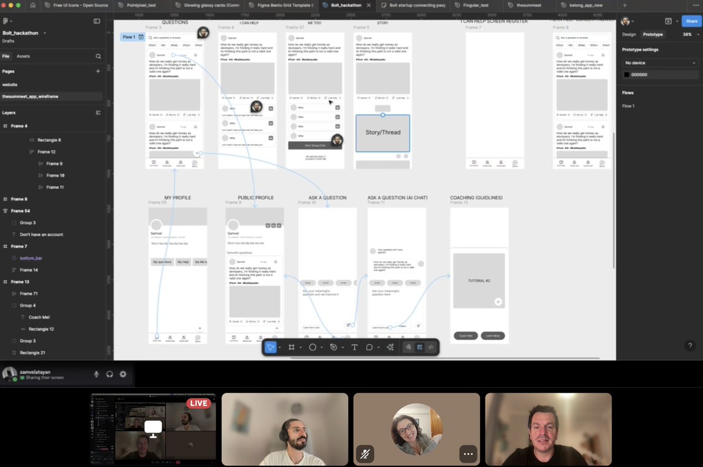This screenshot has width=703, height=467.
Task: Select the Frame 54 layer
Action: (21, 211)
